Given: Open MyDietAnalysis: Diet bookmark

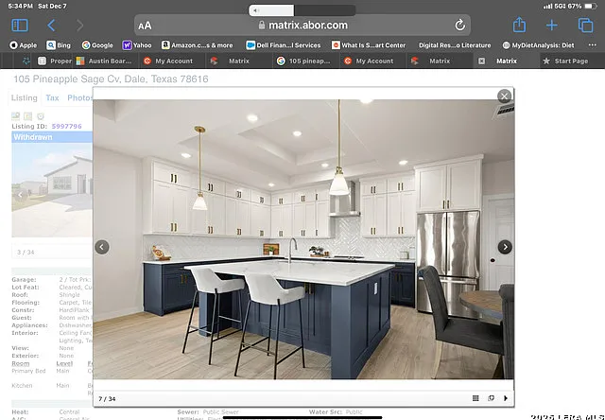Looking at the screenshot, I should (538, 45).
